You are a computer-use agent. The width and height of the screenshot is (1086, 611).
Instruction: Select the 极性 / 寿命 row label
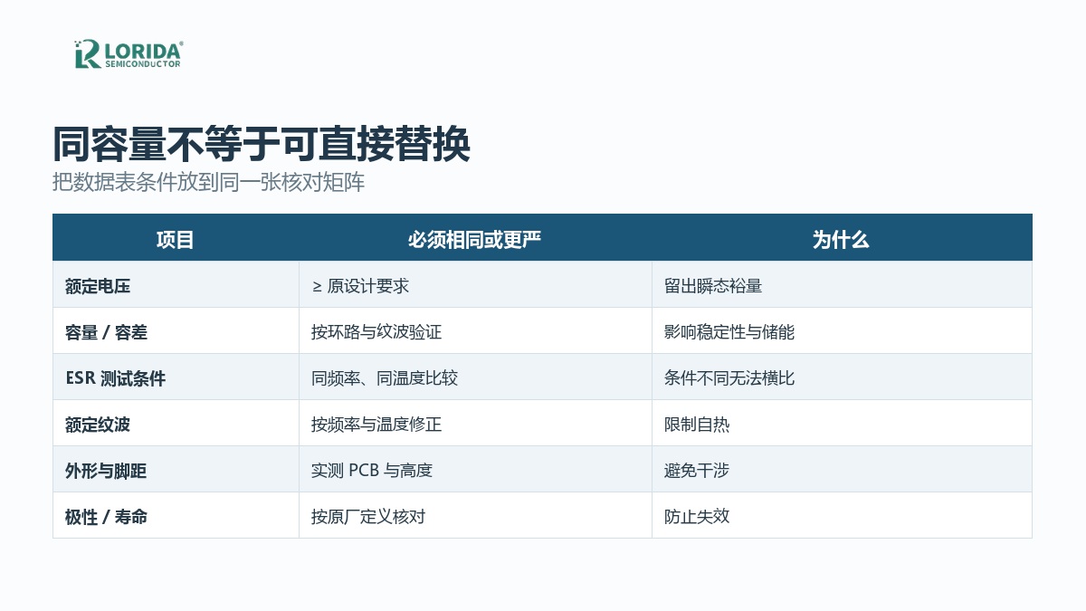click(x=176, y=516)
